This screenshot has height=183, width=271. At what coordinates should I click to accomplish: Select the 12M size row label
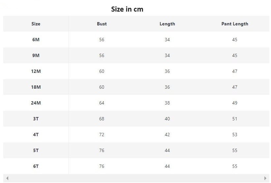point(36,71)
